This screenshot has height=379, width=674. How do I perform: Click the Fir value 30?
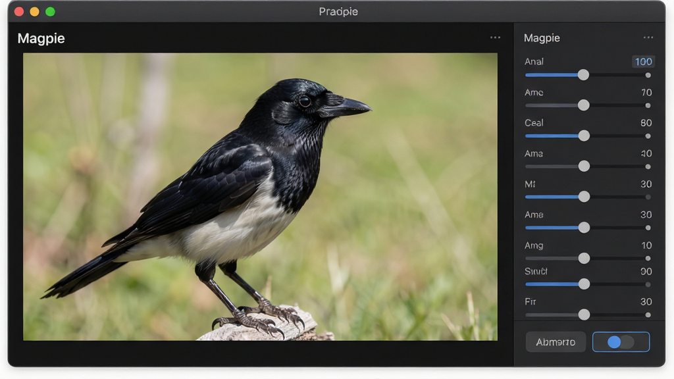coord(646,301)
